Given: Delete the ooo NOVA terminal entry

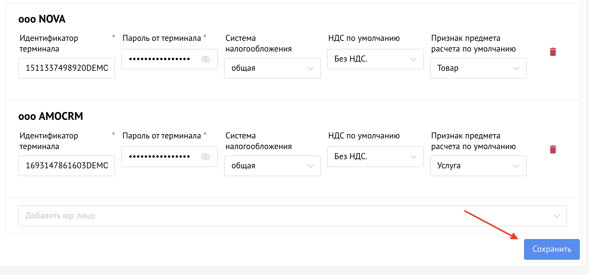Looking at the screenshot, I should click(x=553, y=52).
